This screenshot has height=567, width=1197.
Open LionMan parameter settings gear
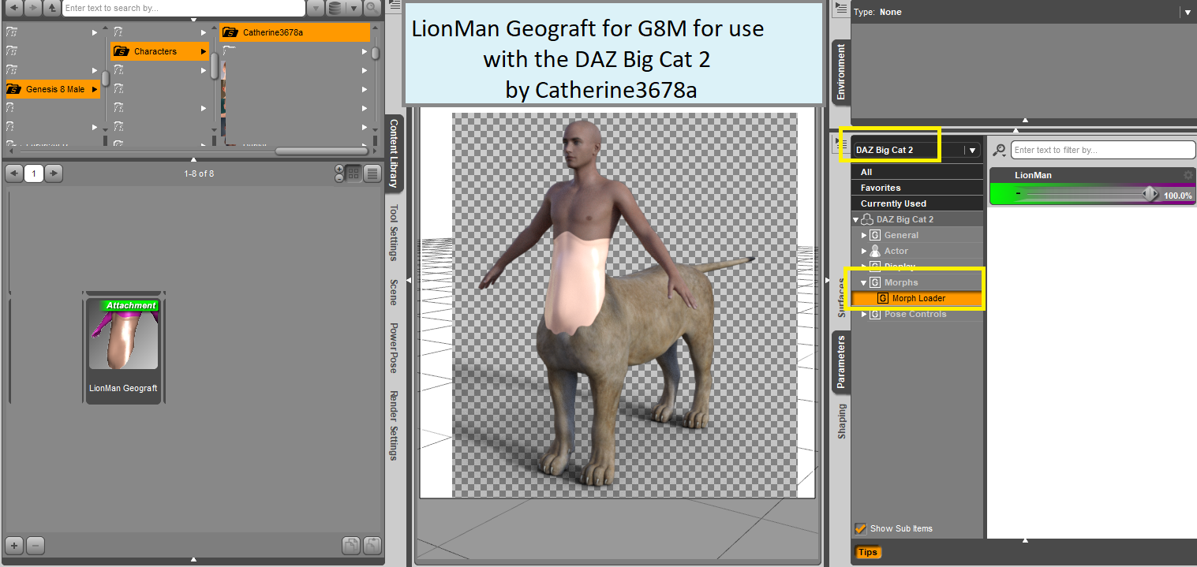pyautogui.click(x=1188, y=175)
